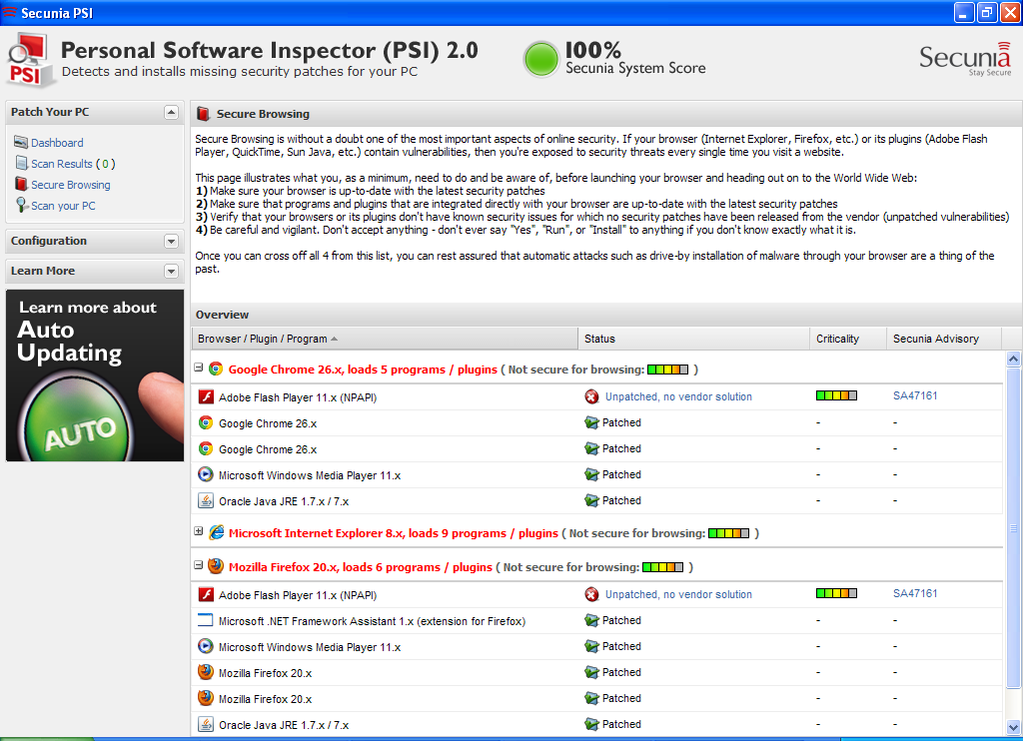Image resolution: width=1023 pixels, height=741 pixels.
Task: Sort by Browser / Plugin / Program column
Action: [385, 339]
